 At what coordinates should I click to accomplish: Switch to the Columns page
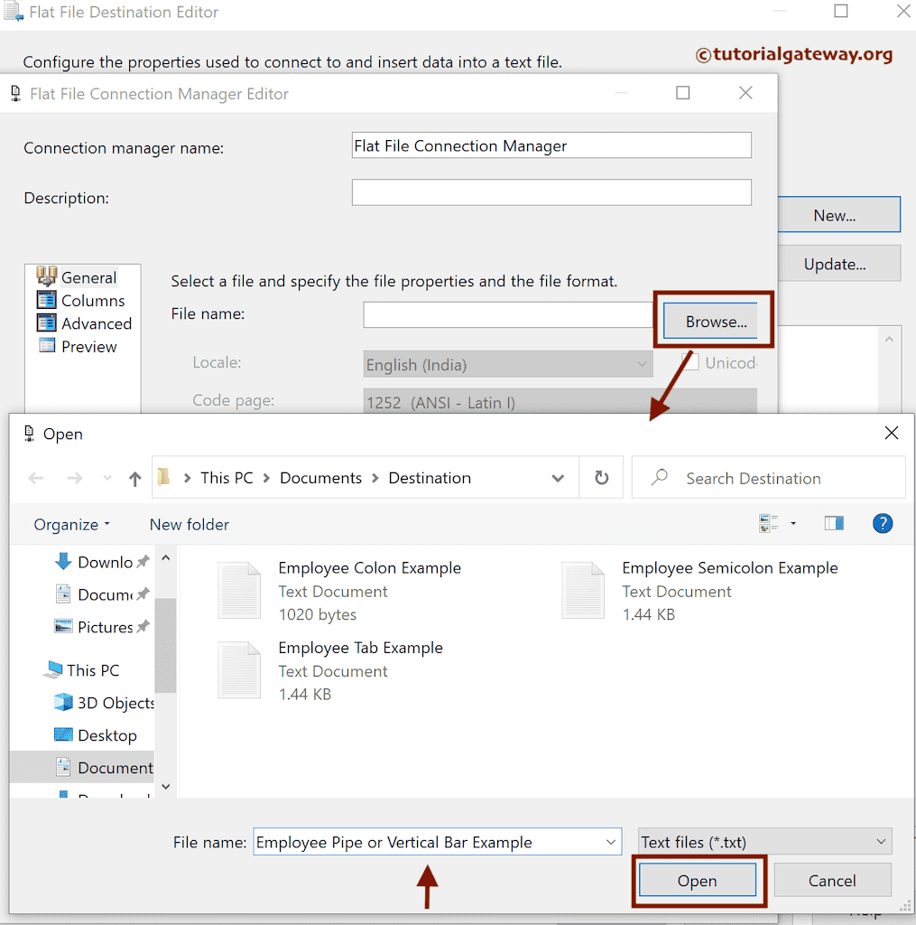93,300
